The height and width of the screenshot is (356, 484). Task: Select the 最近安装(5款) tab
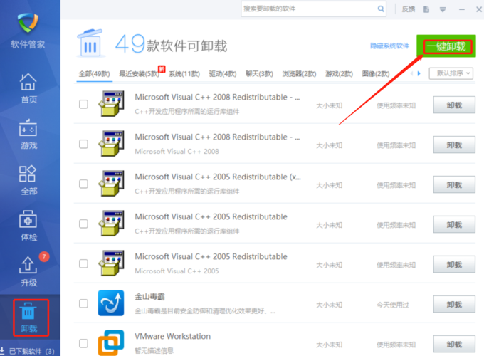coord(140,74)
